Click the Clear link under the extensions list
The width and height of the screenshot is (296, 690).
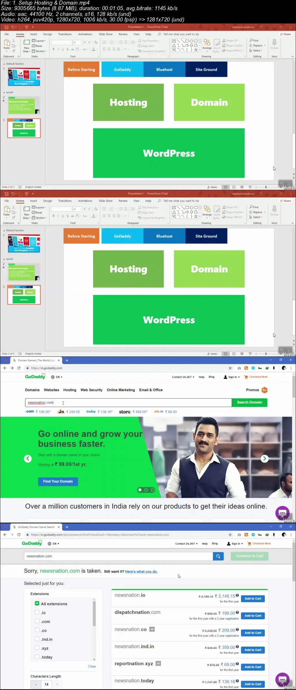(92, 667)
